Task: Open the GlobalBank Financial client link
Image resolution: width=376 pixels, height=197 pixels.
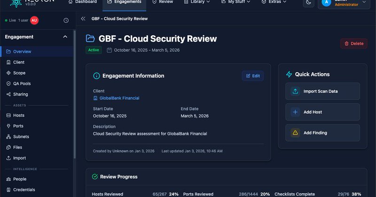Action: pyautogui.click(x=119, y=98)
